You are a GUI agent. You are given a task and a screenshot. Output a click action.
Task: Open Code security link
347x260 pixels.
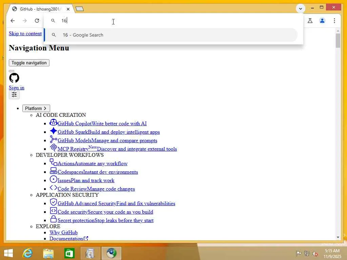(x=105, y=212)
